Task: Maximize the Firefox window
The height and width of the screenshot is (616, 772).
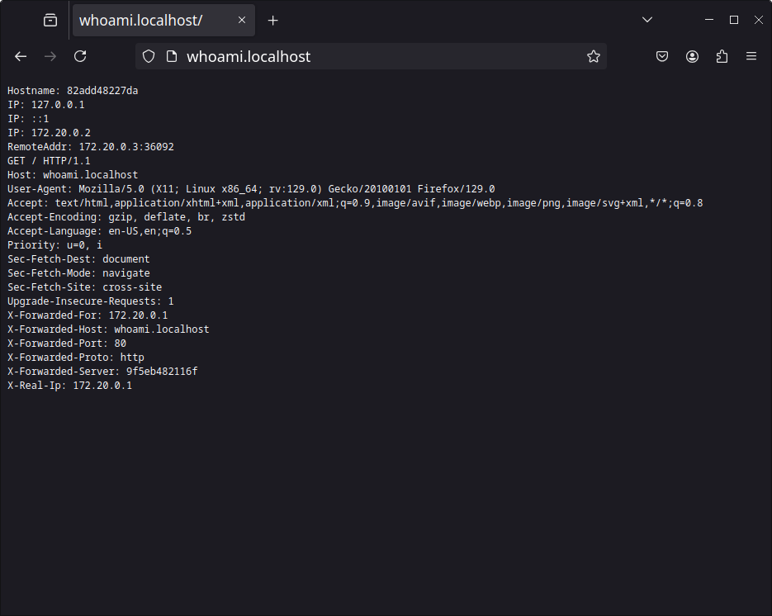Action: point(733,20)
